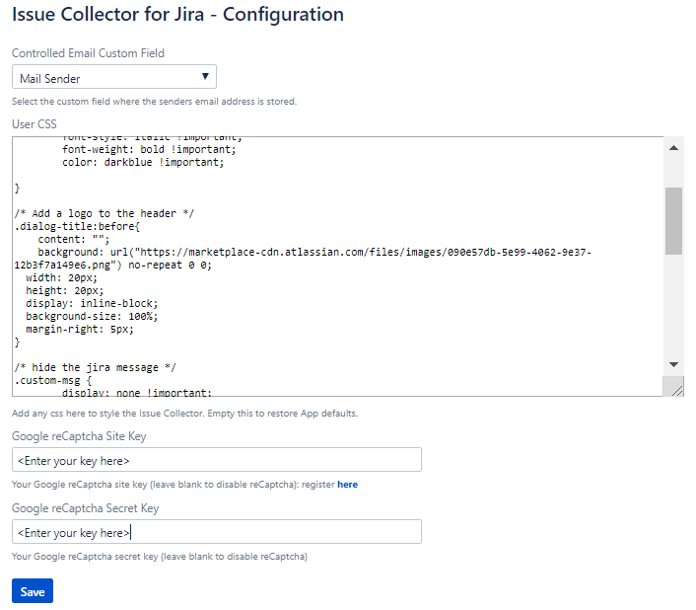Focus the Google reCaptcha Site Key field
Image resolution: width=696 pixels, height=610 pixels.
pyautogui.click(x=217, y=460)
